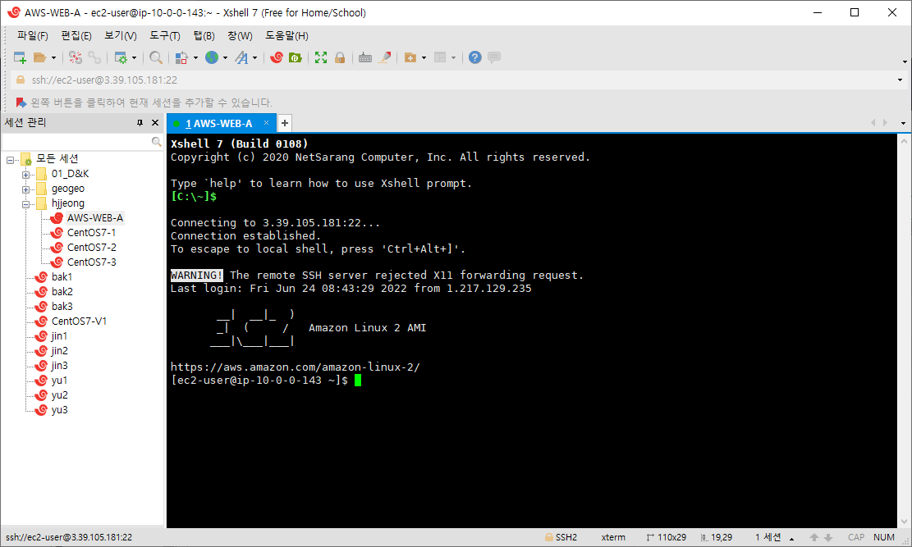The width and height of the screenshot is (912, 547).
Task: Select the CentOS7-2 session
Action: point(91,248)
